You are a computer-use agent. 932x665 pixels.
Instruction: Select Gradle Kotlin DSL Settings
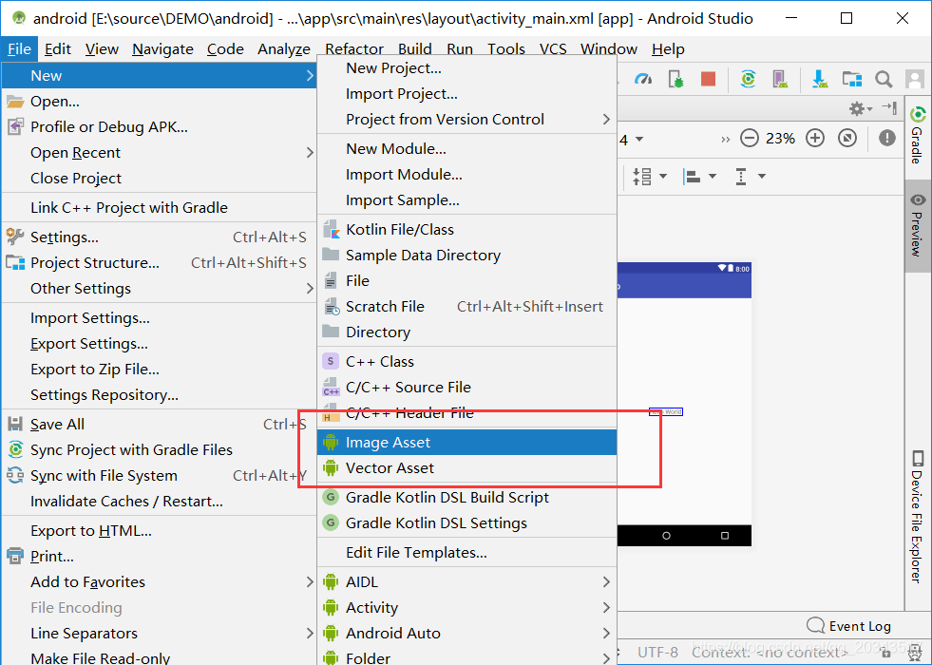tap(466, 522)
